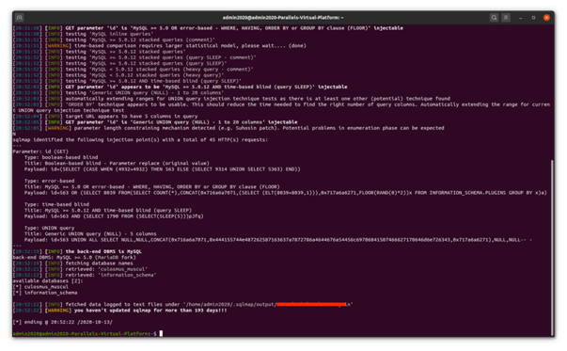The width and height of the screenshot is (567, 351).
Task: Click the payload line with SLEEP(5)
Action: [x=114, y=216]
